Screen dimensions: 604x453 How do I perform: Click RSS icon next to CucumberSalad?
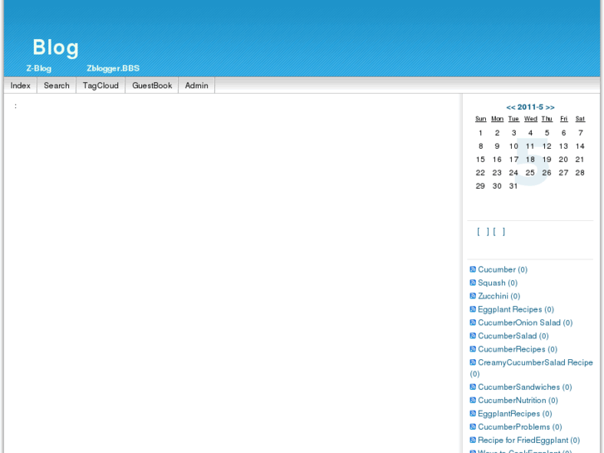[473, 336]
